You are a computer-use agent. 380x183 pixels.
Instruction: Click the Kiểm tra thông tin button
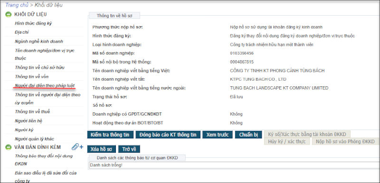click(110, 135)
